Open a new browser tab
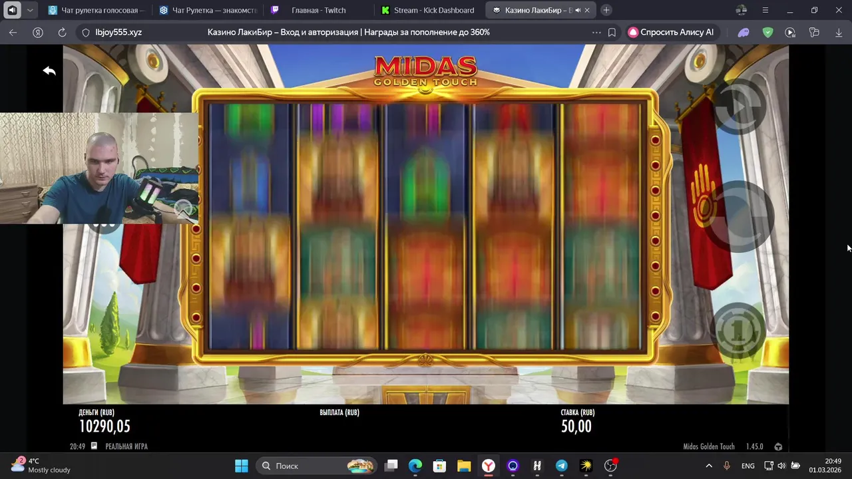The image size is (852, 479). (x=606, y=10)
